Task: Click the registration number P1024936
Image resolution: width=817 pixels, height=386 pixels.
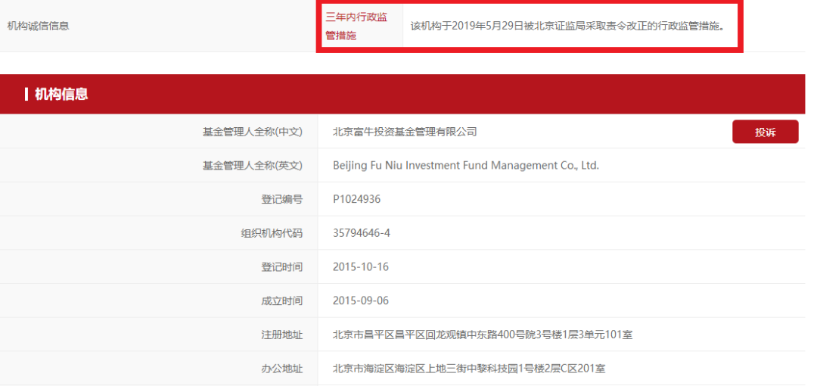Action: [357, 199]
